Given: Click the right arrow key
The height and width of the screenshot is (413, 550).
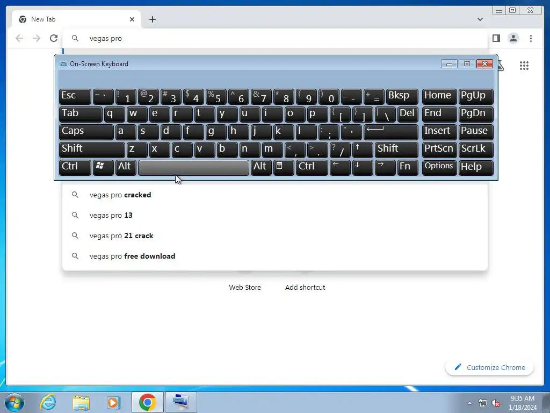Looking at the screenshot, I should pyautogui.click(x=385, y=167).
